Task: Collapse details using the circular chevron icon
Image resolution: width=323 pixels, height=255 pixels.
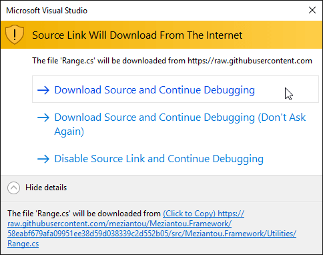Action: pyautogui.click(x=13, y=188)
